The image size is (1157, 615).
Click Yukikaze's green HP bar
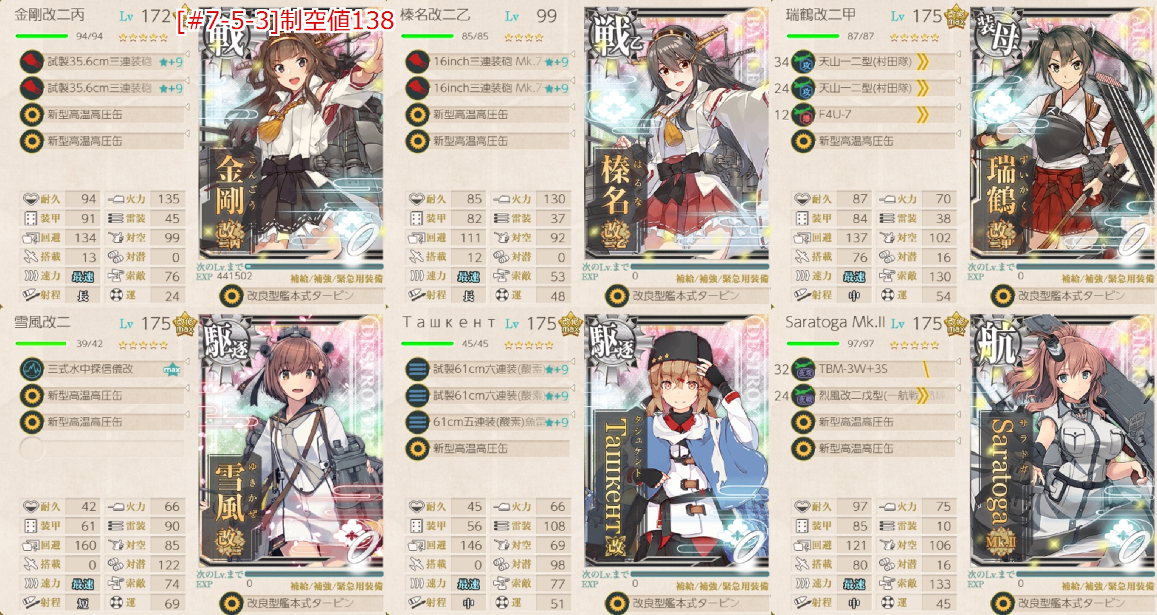[x=41, y=344]
